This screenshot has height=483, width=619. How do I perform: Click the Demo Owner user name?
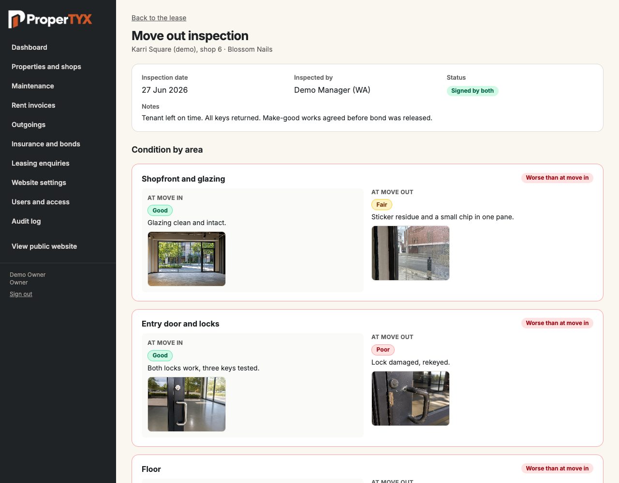(28, 275)
